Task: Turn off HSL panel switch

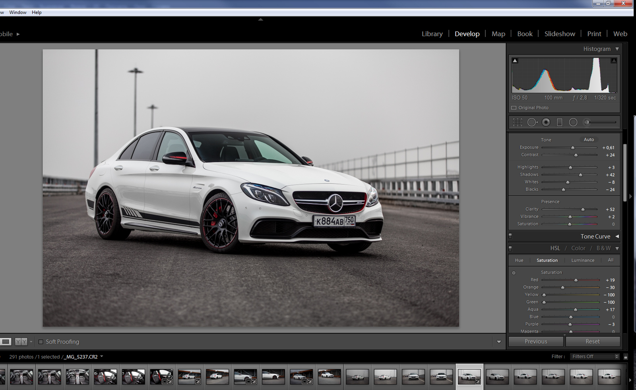Action: click(x=510, y=248)
